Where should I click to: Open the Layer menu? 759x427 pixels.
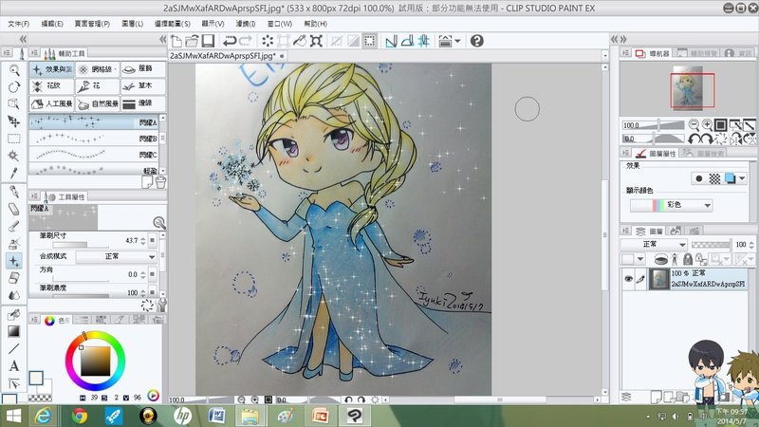(132, 23)
